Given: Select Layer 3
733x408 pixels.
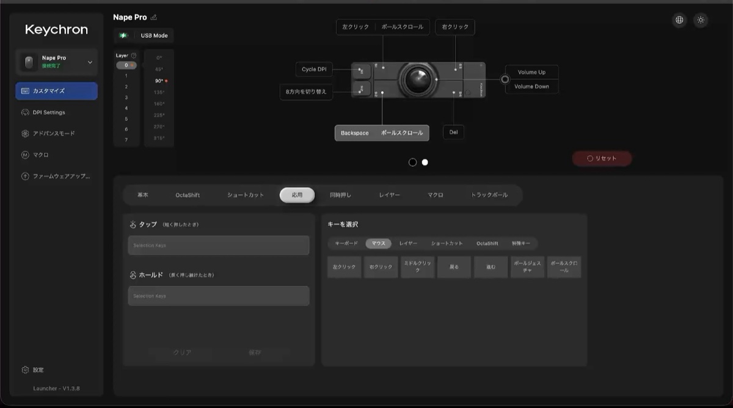Looking at the screenshot, I should [x=126, y=97].
